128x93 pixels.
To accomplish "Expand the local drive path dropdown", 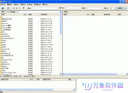I will pos(61,12).
